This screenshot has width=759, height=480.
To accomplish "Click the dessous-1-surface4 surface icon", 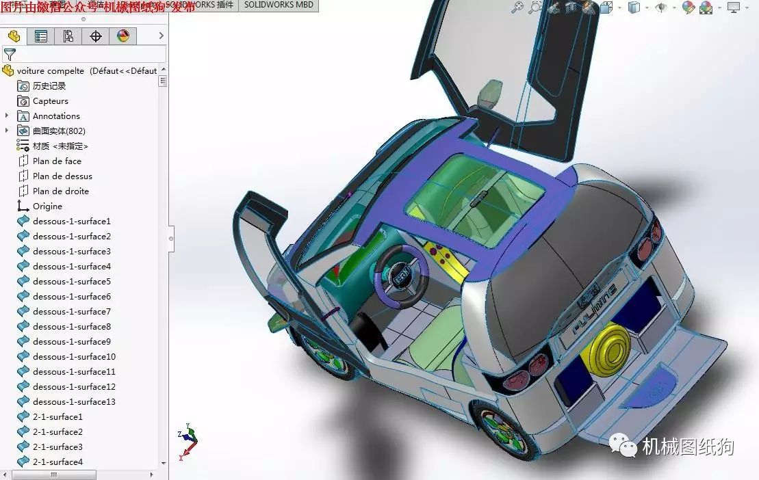I will tap(23, 267).
